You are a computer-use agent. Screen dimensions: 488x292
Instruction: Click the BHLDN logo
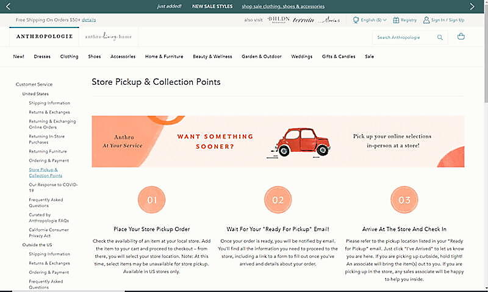point(278,20)
